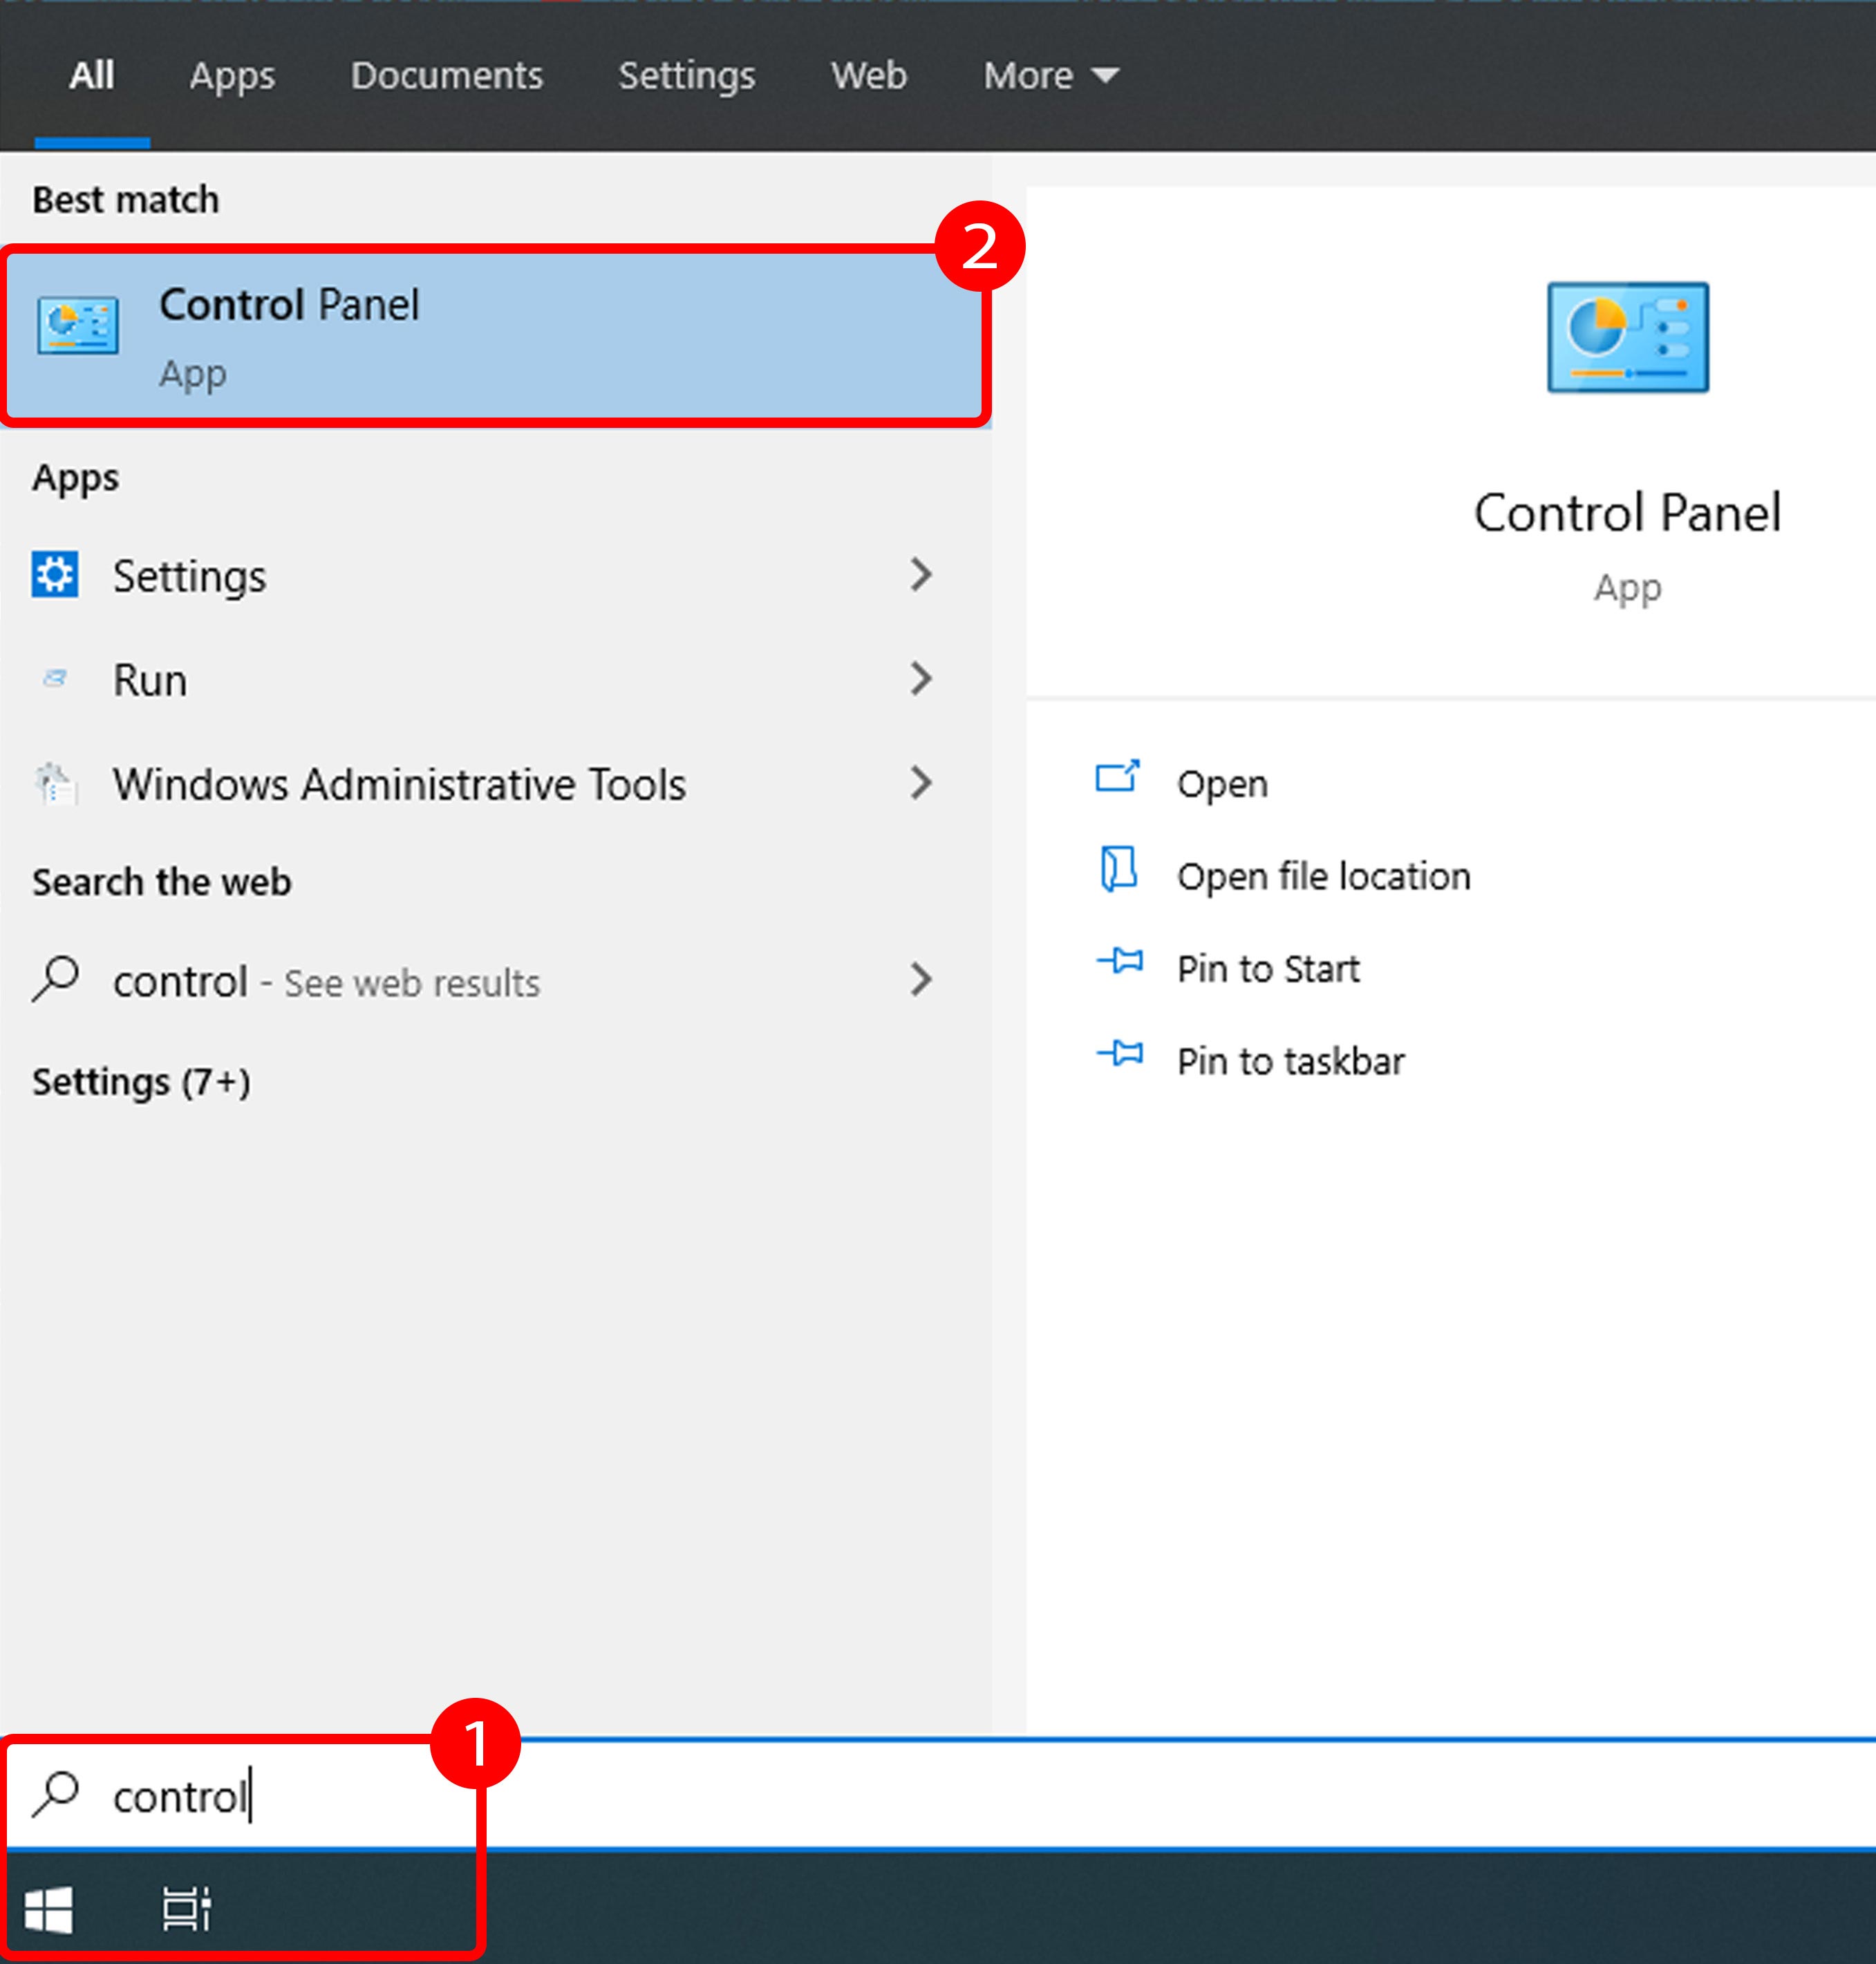Click Pin to taskbar
The image size is (1876, 1964).
(1290, 1061)
